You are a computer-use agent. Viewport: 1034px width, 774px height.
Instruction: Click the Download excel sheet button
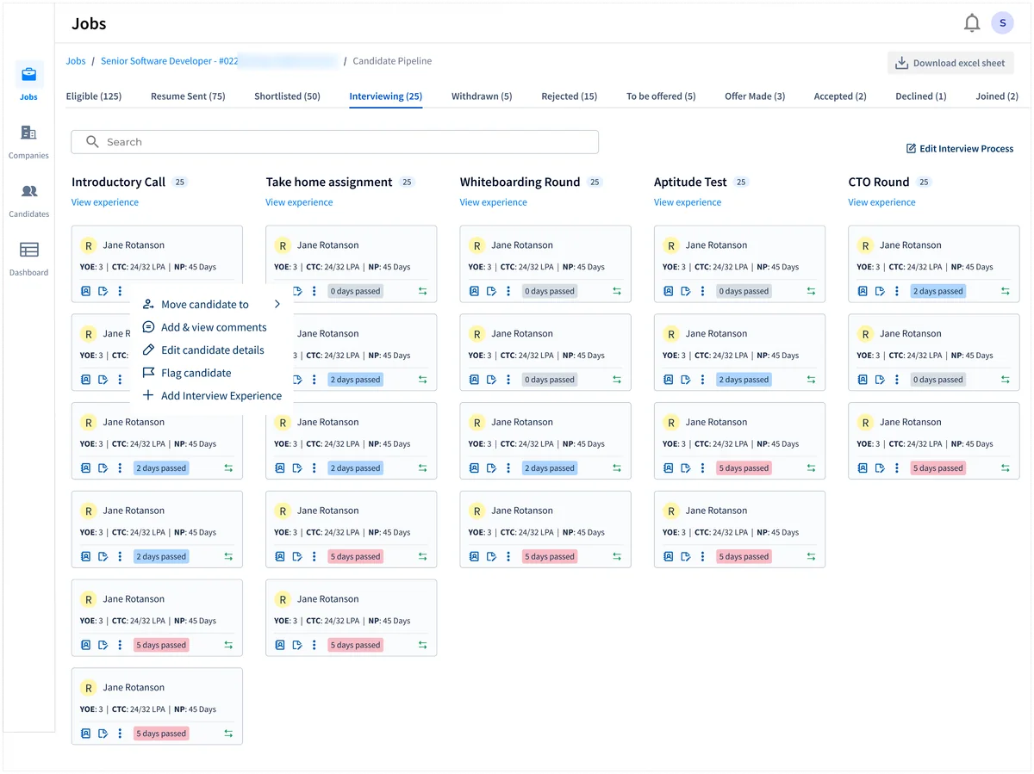950,63
